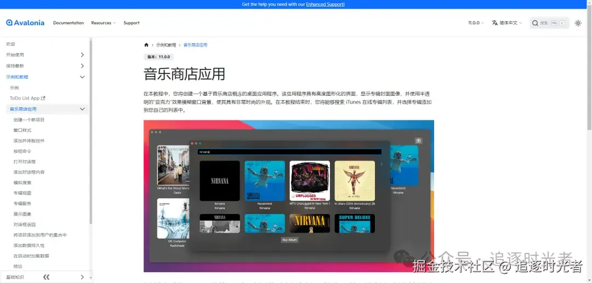Screen dimensions: 592x283
Task: Click the Nevermind album cover thumbnail
Action: click(265, 181)
